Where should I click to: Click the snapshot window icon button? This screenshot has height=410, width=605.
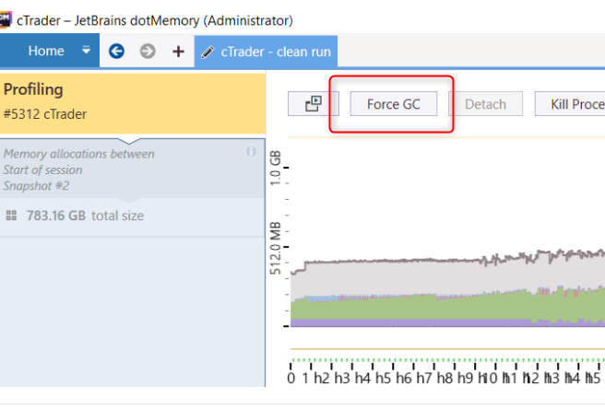[x=314, y=104]
